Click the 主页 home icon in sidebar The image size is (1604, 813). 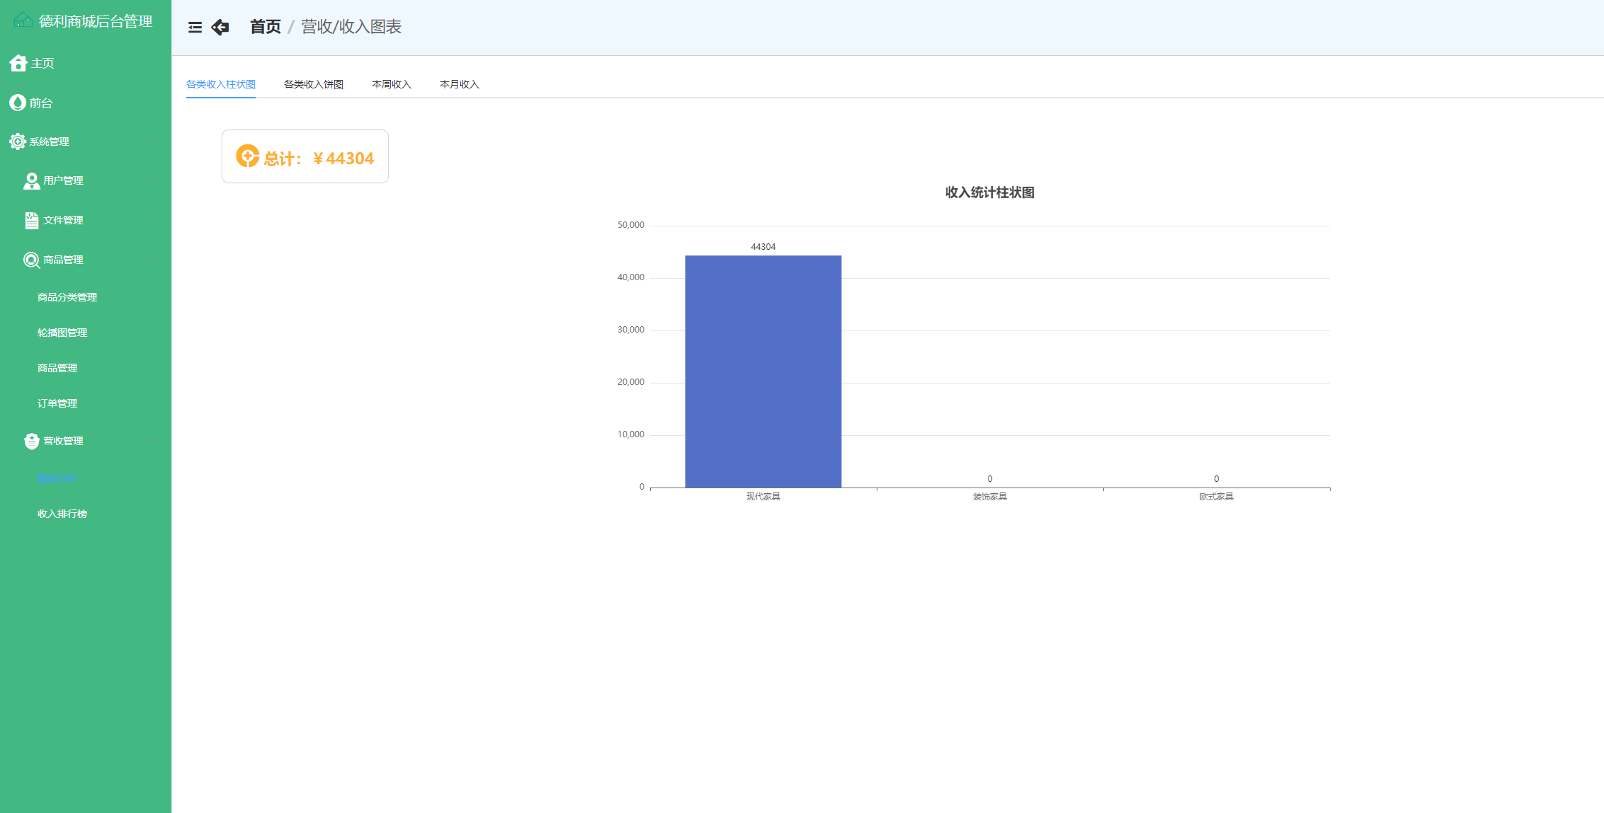[18, 63]
